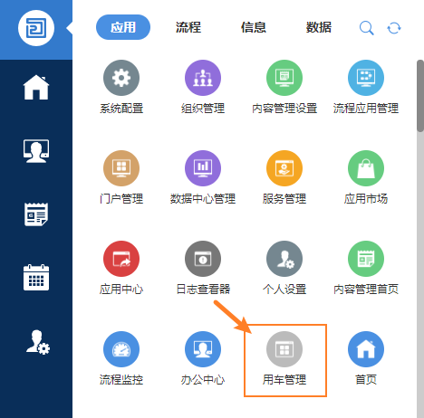Open the 日志查看器 app icon

pyautogui.click(x=203, y=259)
